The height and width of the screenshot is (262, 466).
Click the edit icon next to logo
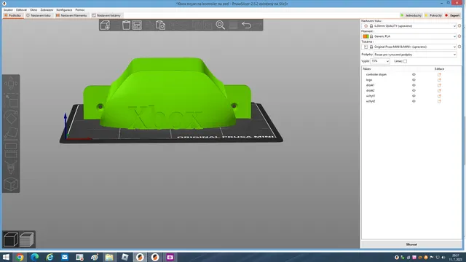[439, 80]
